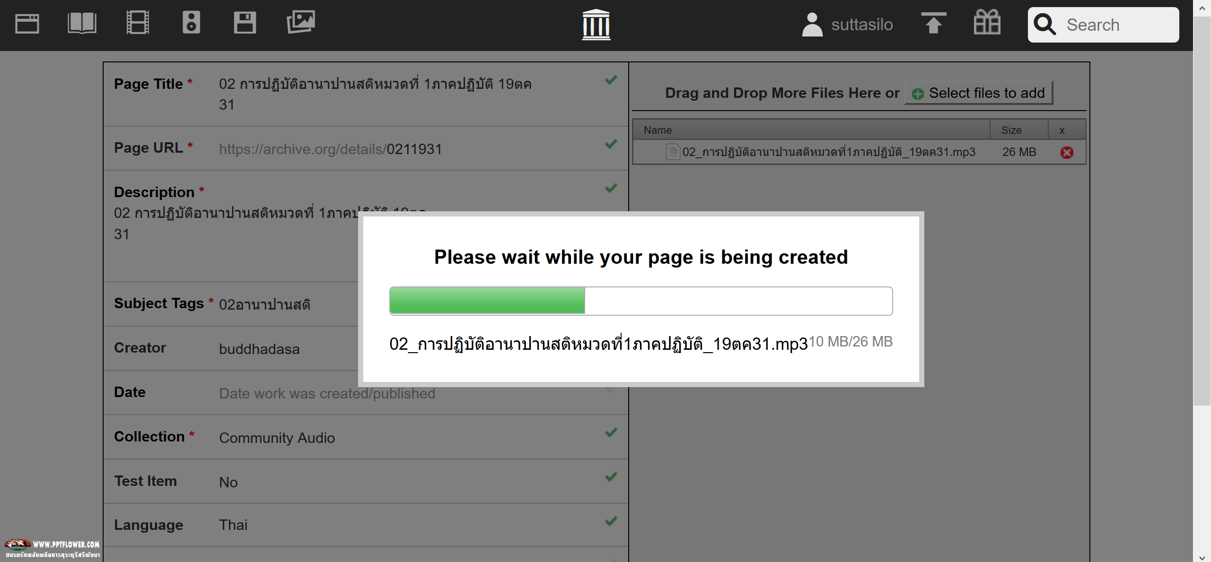The height and width of the screenshot is (562, 1211).
Task: Edit the Page URL identifier 0211931
Action: point(414,149)
